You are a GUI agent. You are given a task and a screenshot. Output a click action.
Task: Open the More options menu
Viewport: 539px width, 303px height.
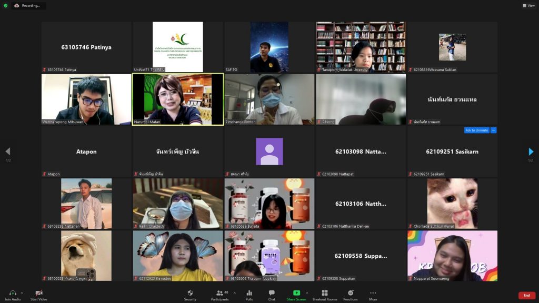373,295
